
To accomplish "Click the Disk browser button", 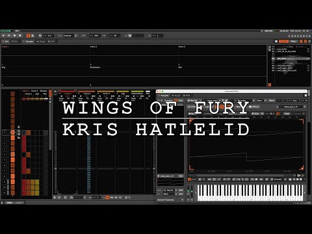I will [294, 42].
